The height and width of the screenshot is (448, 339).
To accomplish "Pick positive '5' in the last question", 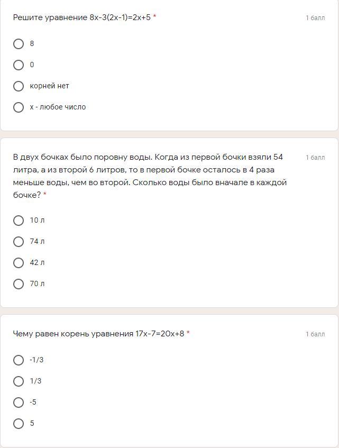I will pos(19,424).
